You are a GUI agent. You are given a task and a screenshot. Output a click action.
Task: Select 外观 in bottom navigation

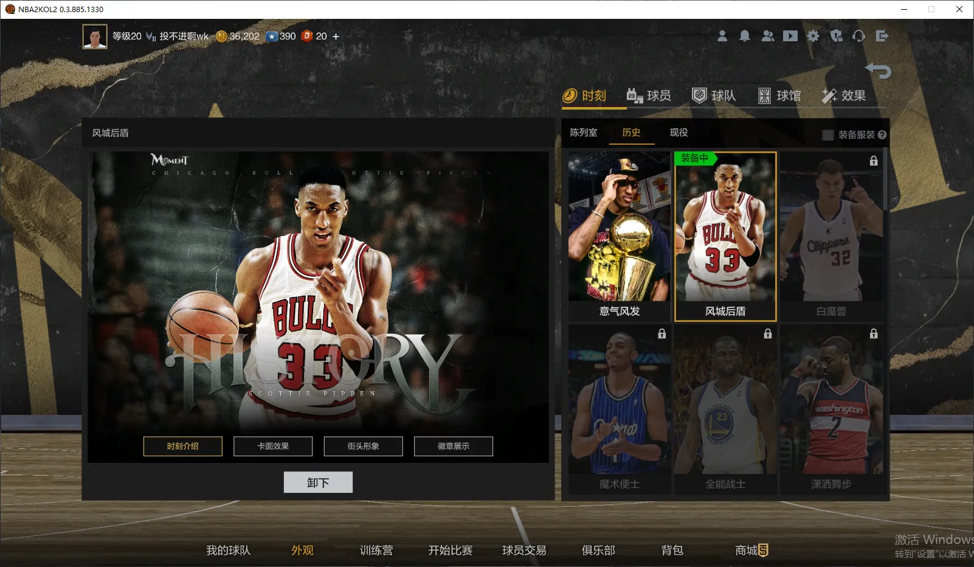[302, 550]
